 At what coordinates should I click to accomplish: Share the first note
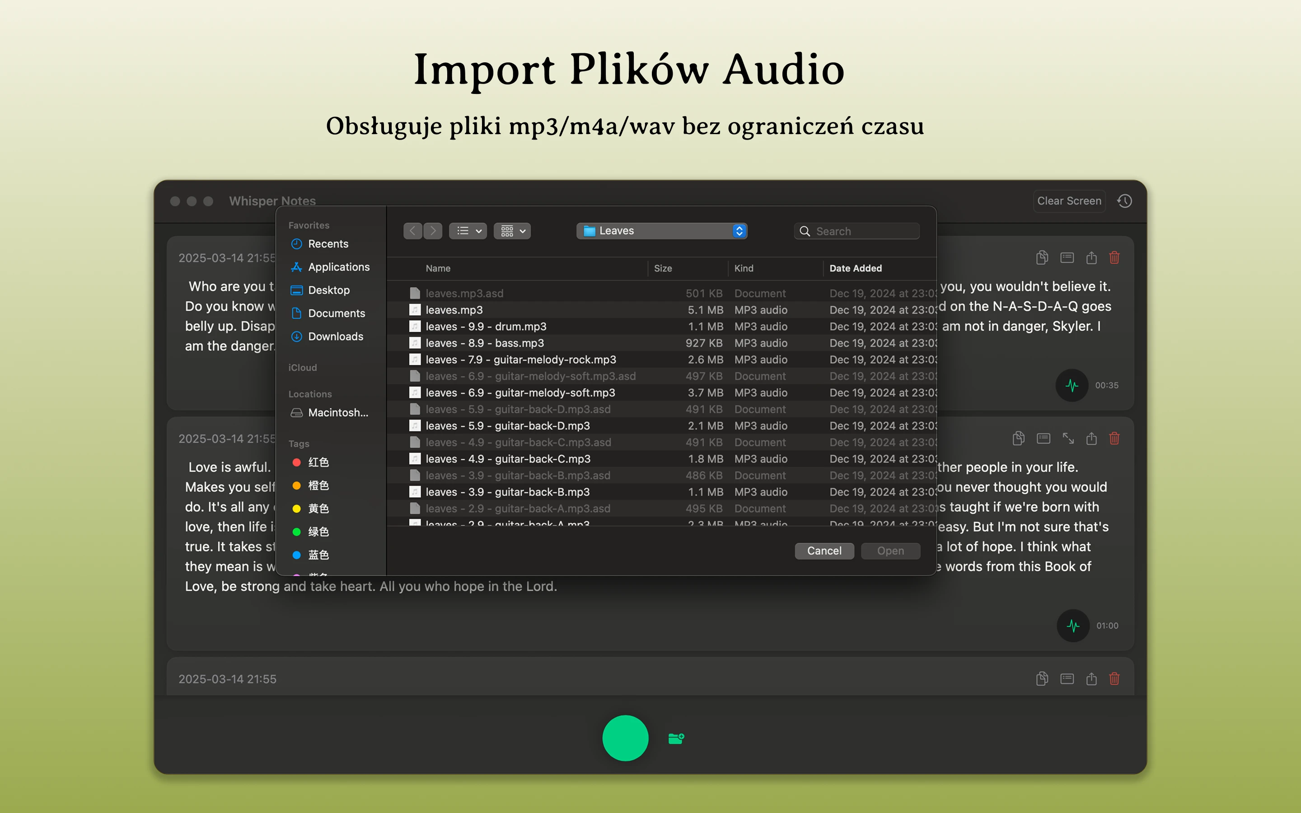coord(1091,257)
